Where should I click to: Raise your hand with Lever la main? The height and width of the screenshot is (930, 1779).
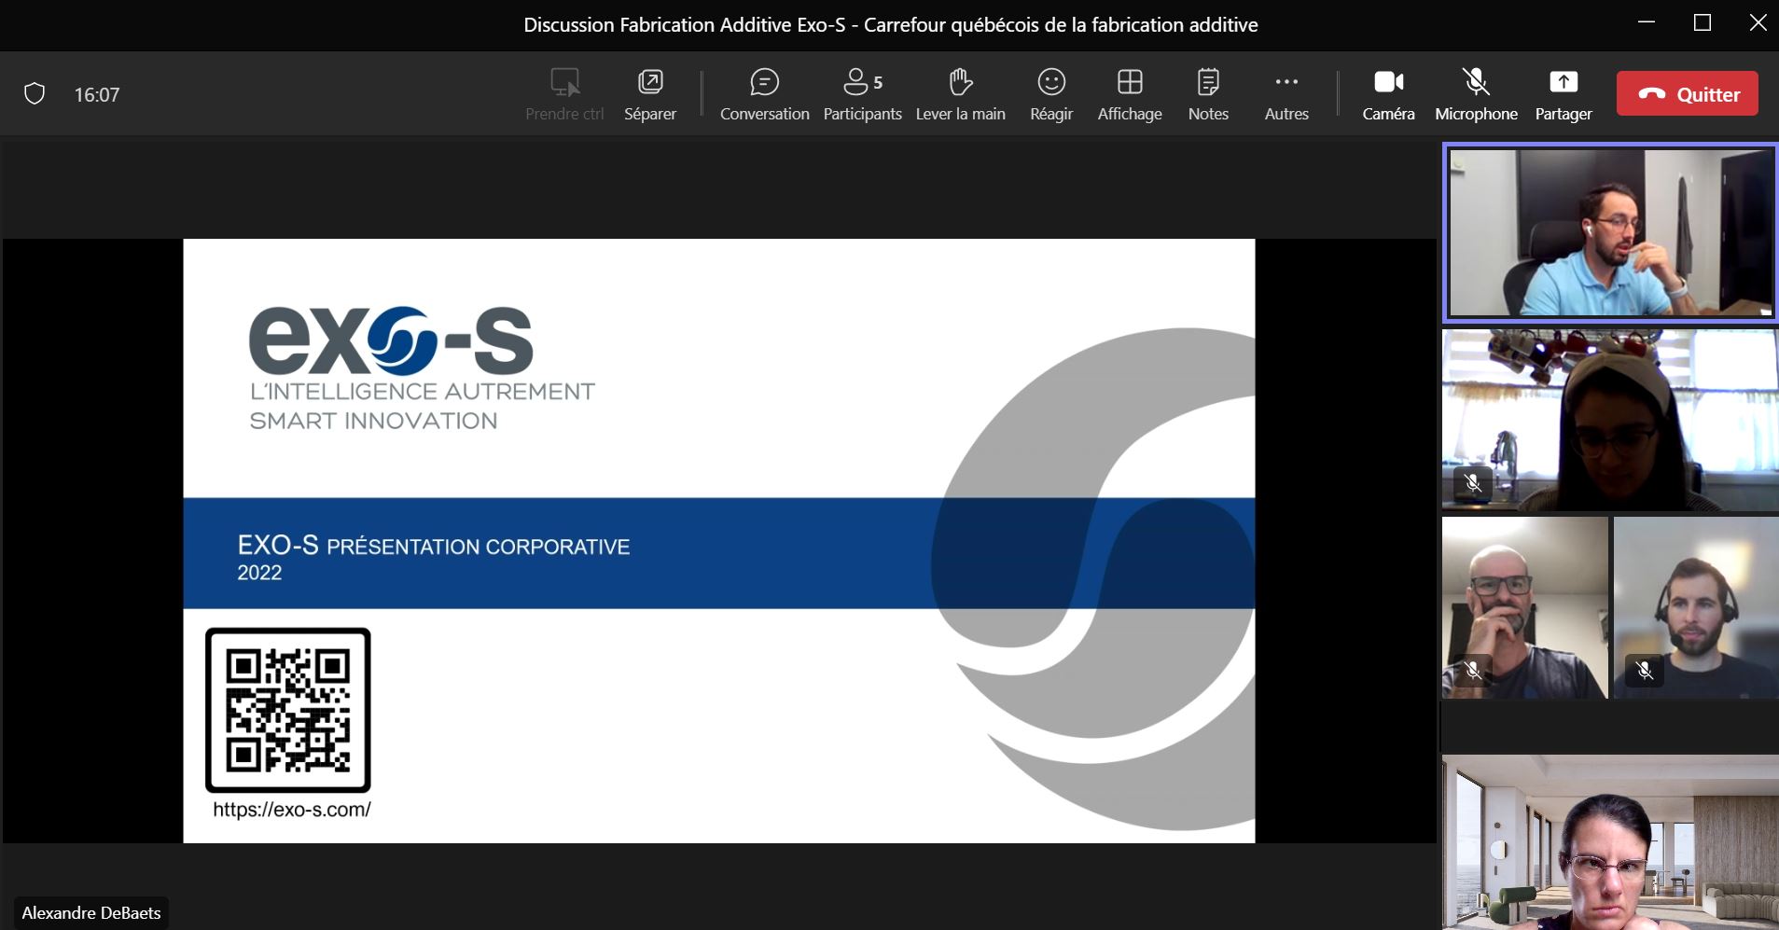pos(960,94)
